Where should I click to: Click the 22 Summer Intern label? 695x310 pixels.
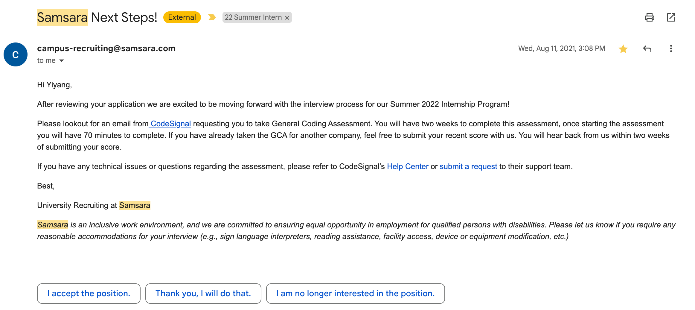[x=253, y=17]
